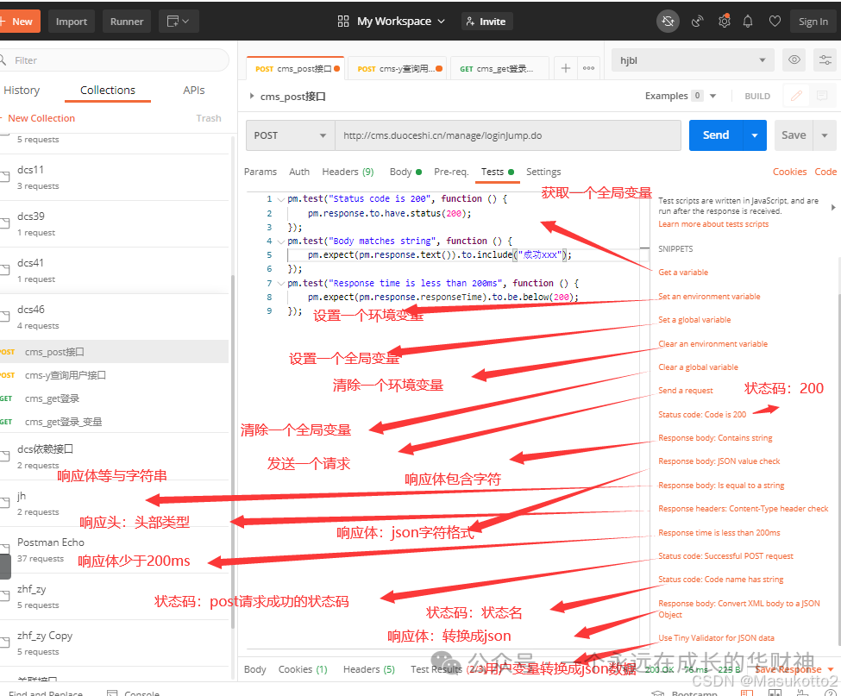
Task: Open the Body request tab
Action: click(x=405, y=172)
